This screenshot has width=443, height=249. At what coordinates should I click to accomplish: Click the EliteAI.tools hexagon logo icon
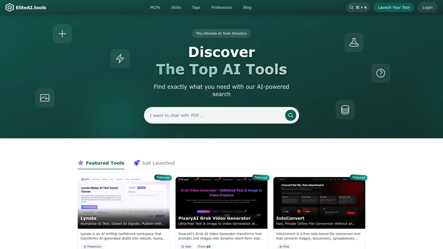(10, 7)
